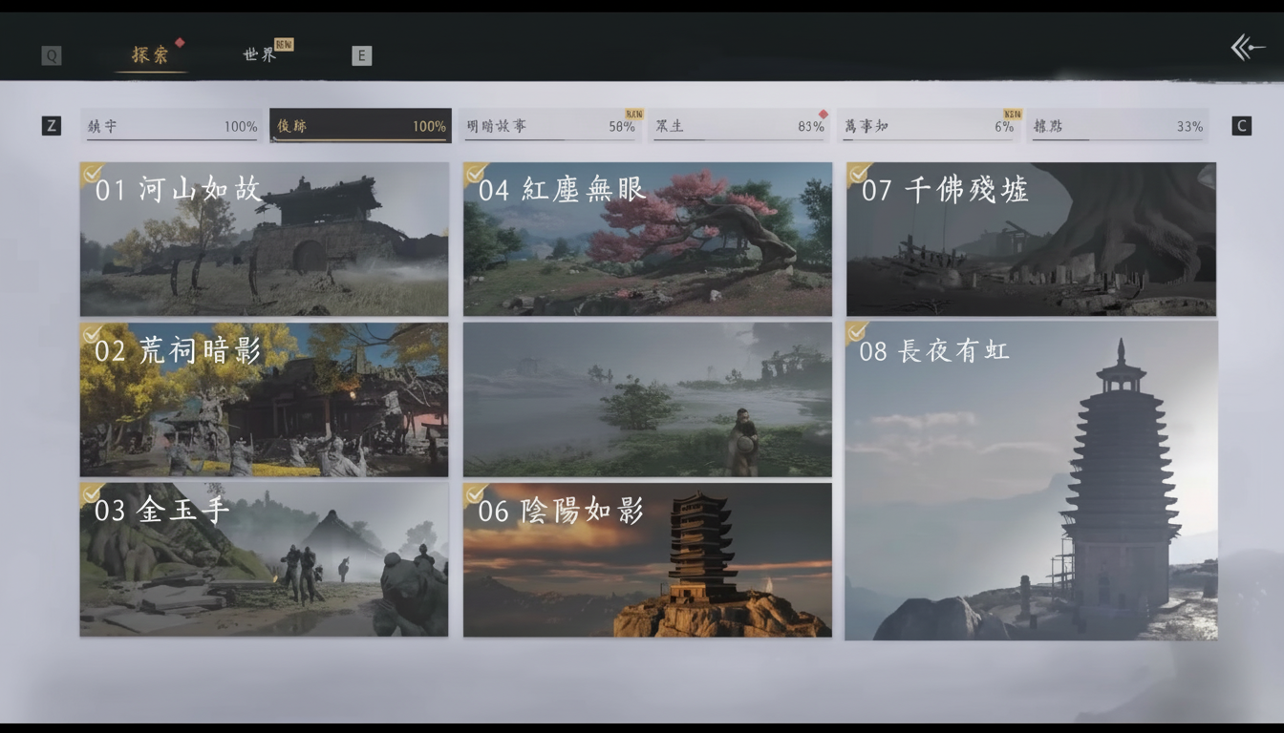
Task: Toggle the checkmark on 01 河山如故 card
Action: (x=92, y=172)
